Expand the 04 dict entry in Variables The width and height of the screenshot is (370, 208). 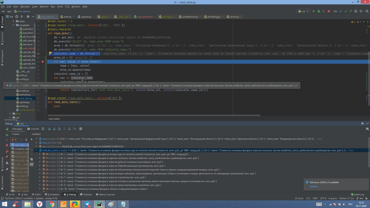click(40, 170)
